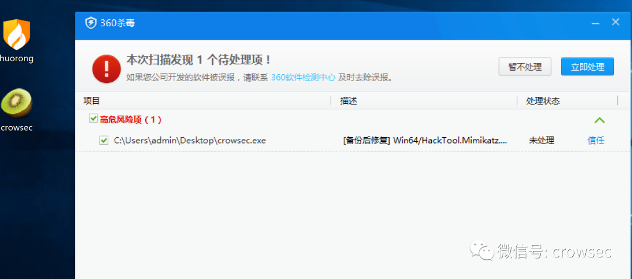Open the crowsec kiwi desktop icon
Viewport: 632px width, 279px height.
(16, 103)
